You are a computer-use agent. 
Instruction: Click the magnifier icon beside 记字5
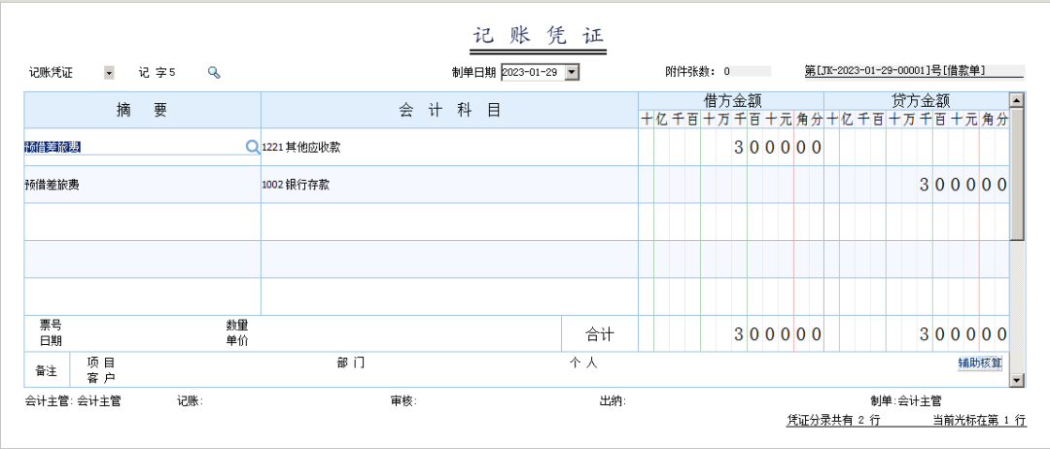pyautogui.click(x=214, y=72)
